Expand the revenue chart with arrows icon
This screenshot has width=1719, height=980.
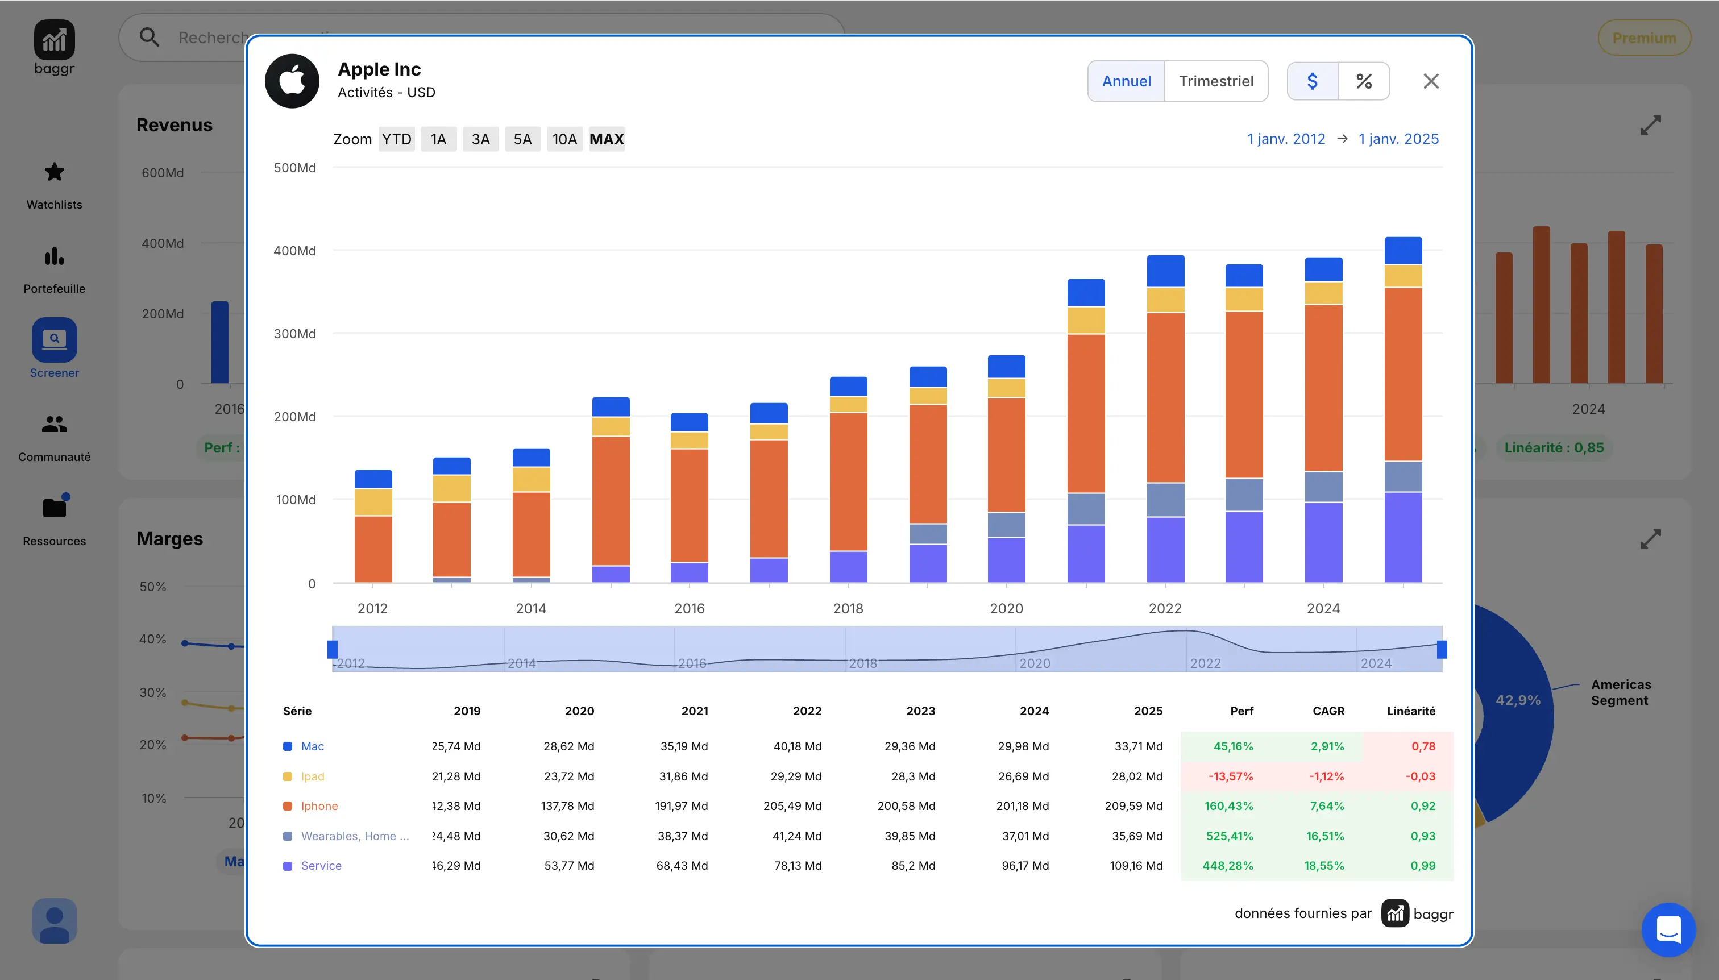[x=1650, y=124]
